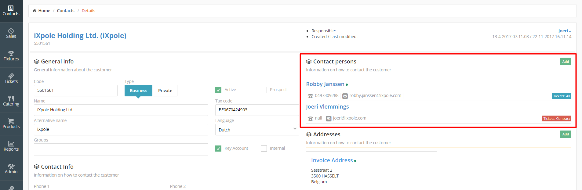The image size is (582, 190).
Task: Open the Products cart icon
Action: click(11, 121)
